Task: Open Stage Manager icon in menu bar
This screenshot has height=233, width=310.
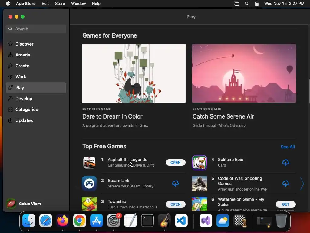Action: pos(236,4)
